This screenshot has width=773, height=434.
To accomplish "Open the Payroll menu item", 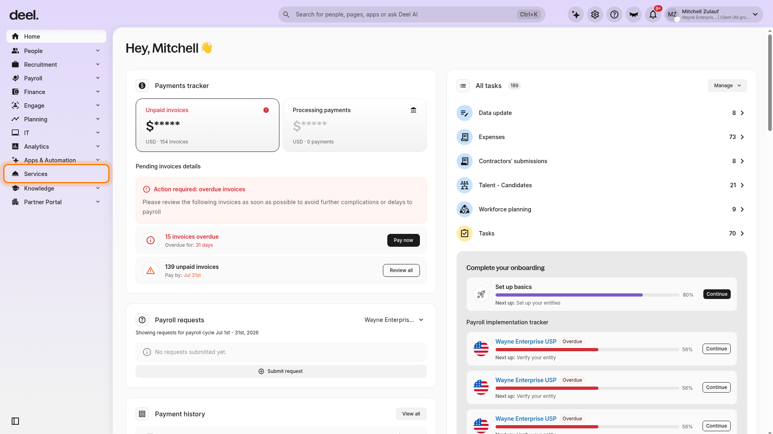I will tap(56, 78).
